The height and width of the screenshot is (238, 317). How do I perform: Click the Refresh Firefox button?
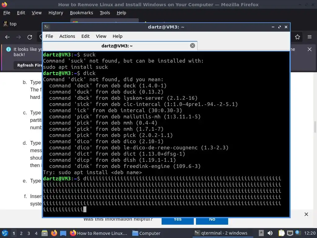tap(28, 65)
